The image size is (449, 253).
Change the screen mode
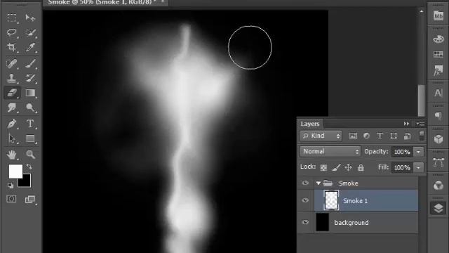pos(30,199)
